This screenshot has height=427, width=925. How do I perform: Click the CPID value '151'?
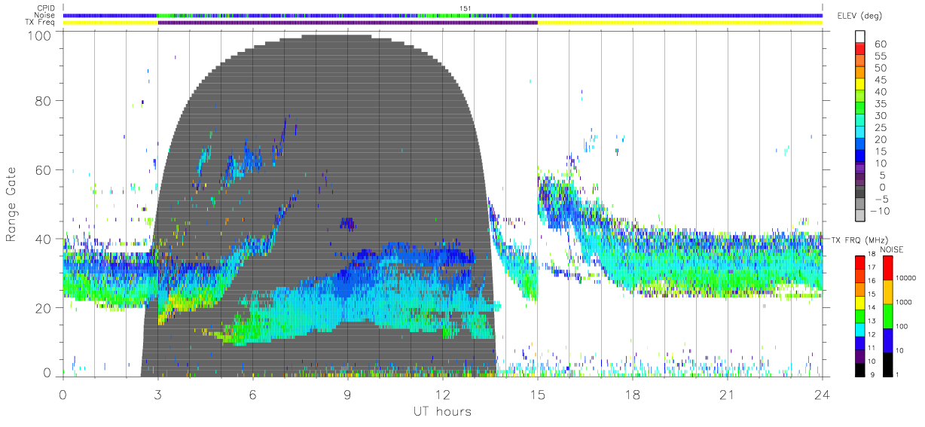click(x=466, y=8)
